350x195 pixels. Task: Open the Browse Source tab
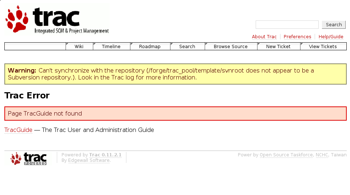point(231,46)
